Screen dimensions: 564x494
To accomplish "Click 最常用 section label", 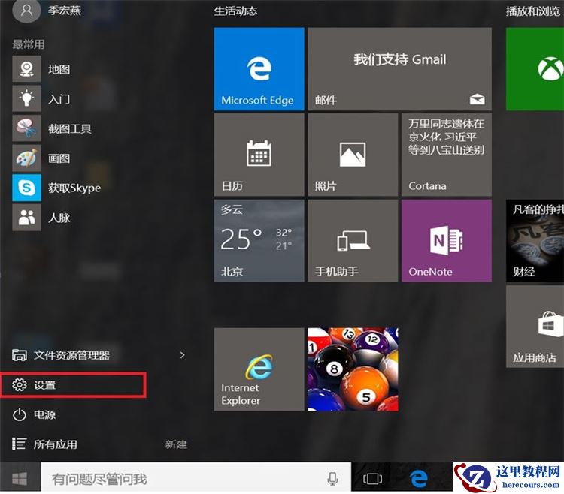I will coord(29,44).
